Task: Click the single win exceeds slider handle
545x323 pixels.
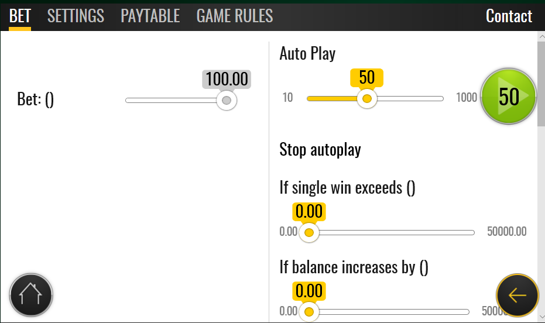Action: pyautogui.click(x=309, y=232)
